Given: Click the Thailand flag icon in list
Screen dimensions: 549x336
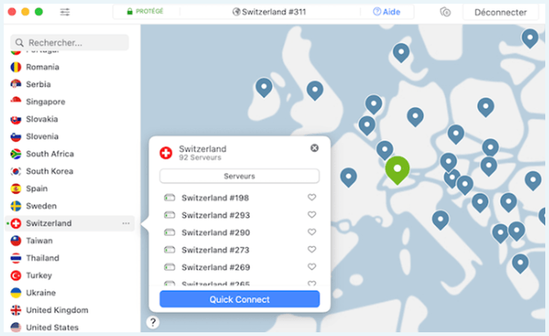Looking at the screenshot, I should (x=16, y=258).
